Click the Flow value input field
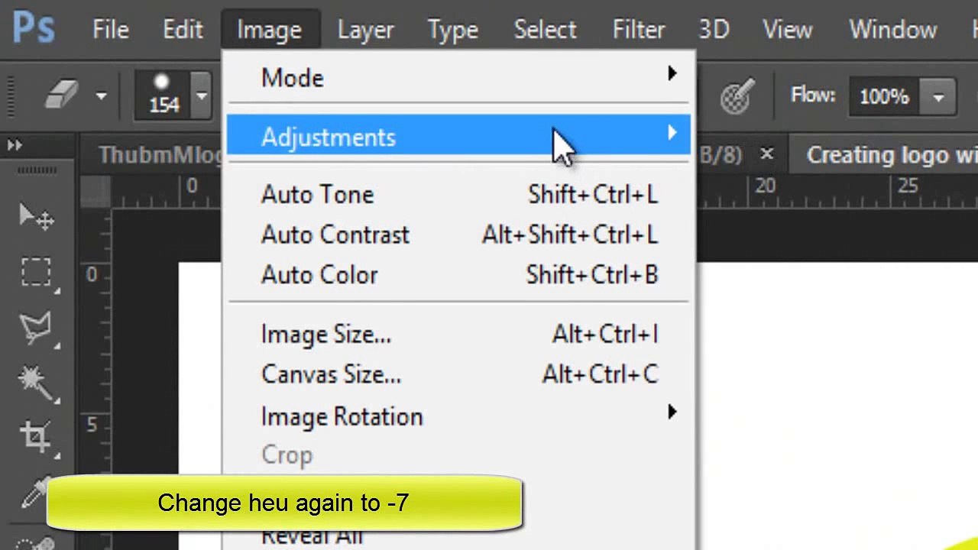978x550 pixels. tap(884, 97)
